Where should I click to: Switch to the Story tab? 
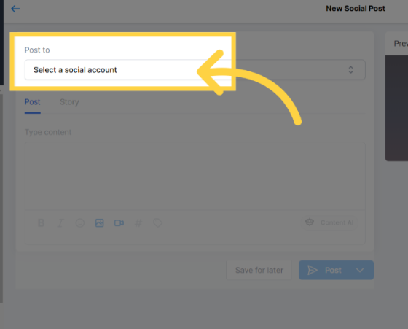(69, 102)
